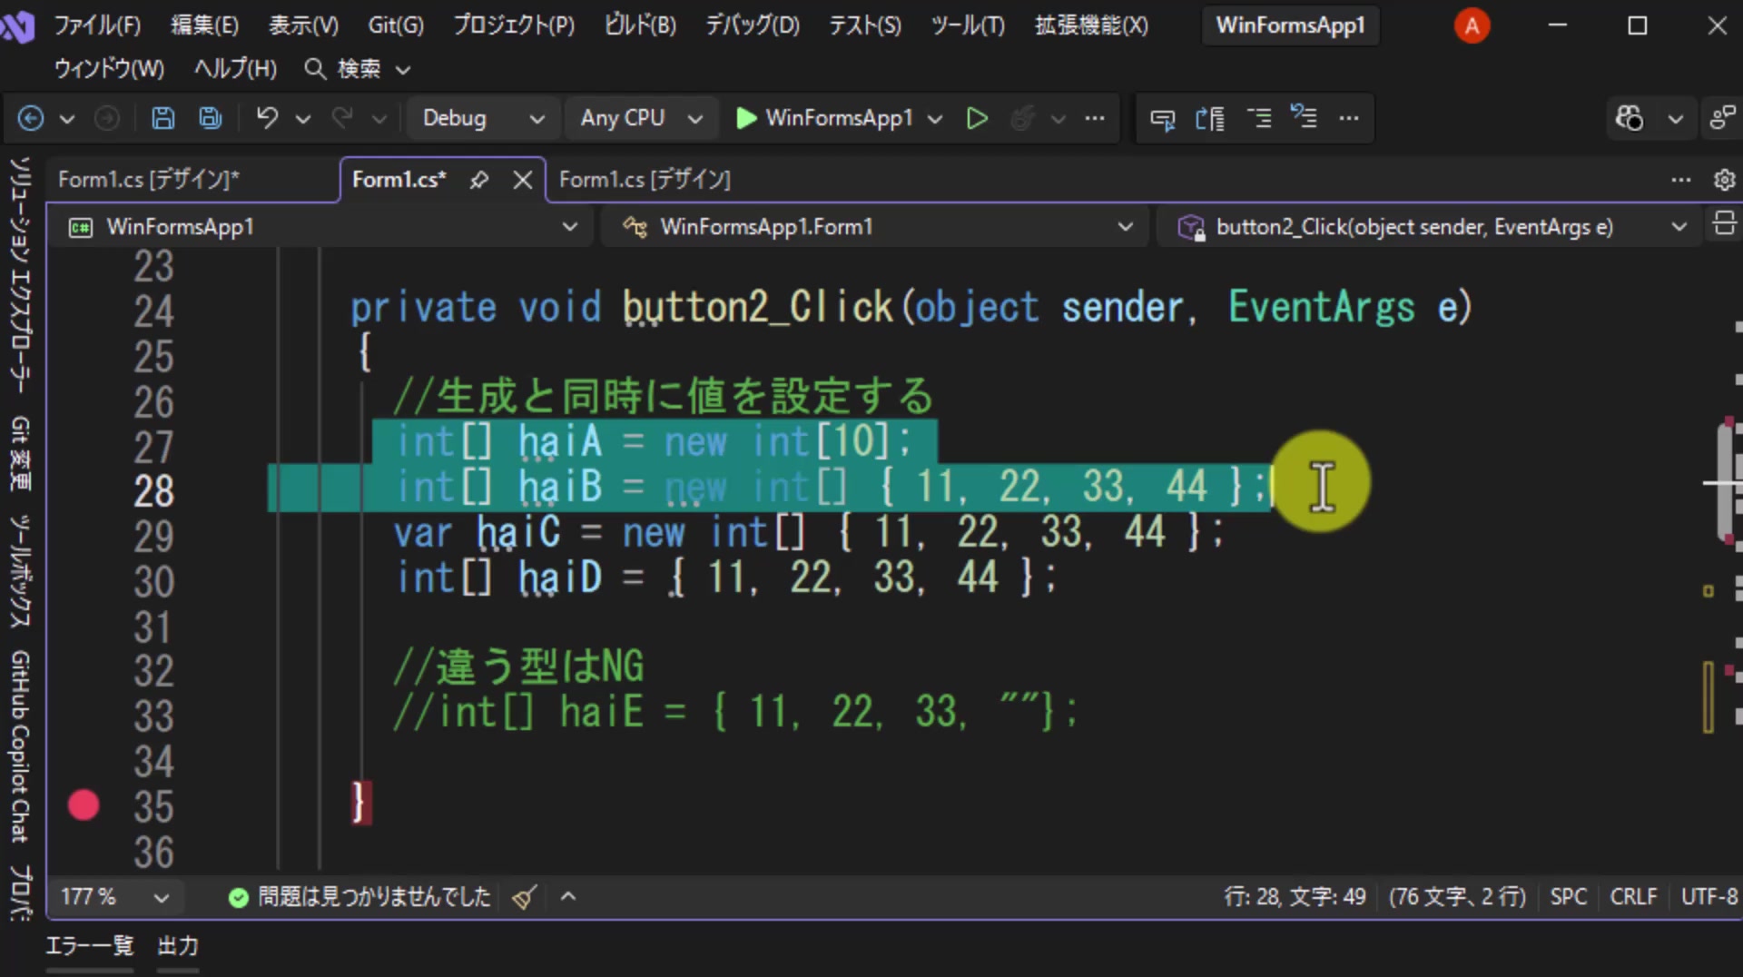Viewport: 1743px width, 977px height.
Task: Expand the error navigation caret in status bar
Action: pyautogui.click(x=568, y=897)
